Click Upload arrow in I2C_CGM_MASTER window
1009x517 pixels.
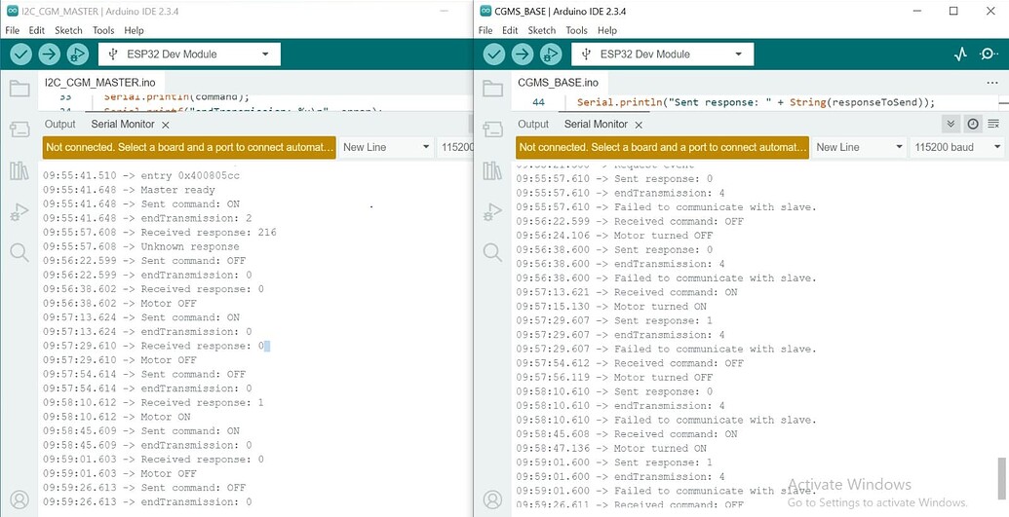pos(50,54)
